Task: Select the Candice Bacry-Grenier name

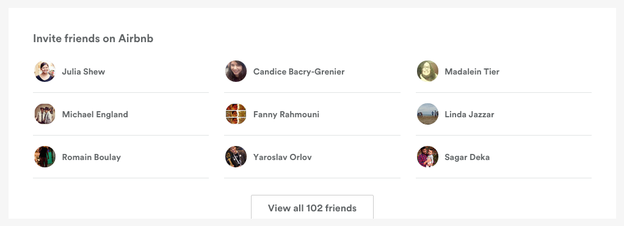Action: 299,71
